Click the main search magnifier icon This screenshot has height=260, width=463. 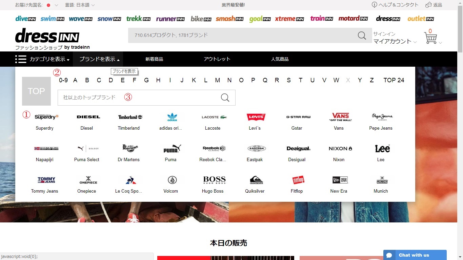pos(362,36)
